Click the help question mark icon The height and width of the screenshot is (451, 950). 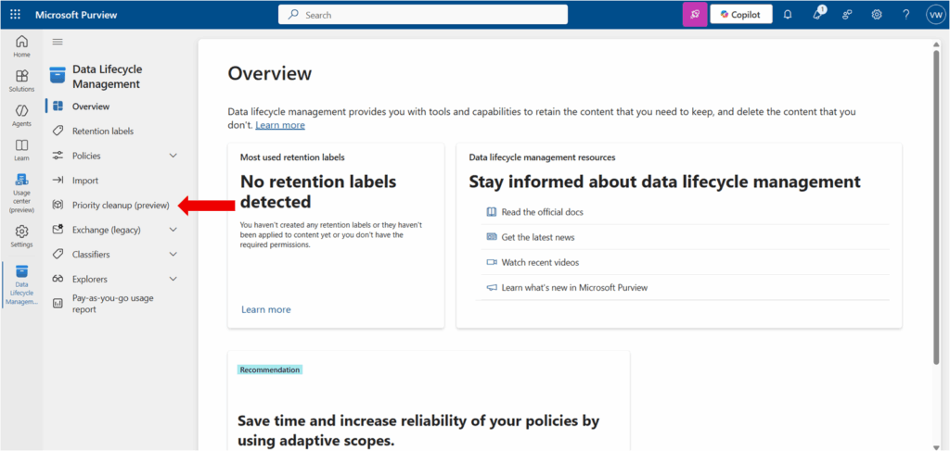905,15
